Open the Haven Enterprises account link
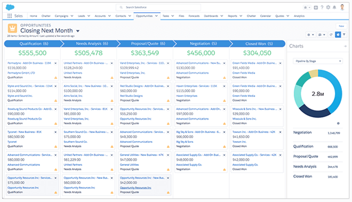 (187, 96)
